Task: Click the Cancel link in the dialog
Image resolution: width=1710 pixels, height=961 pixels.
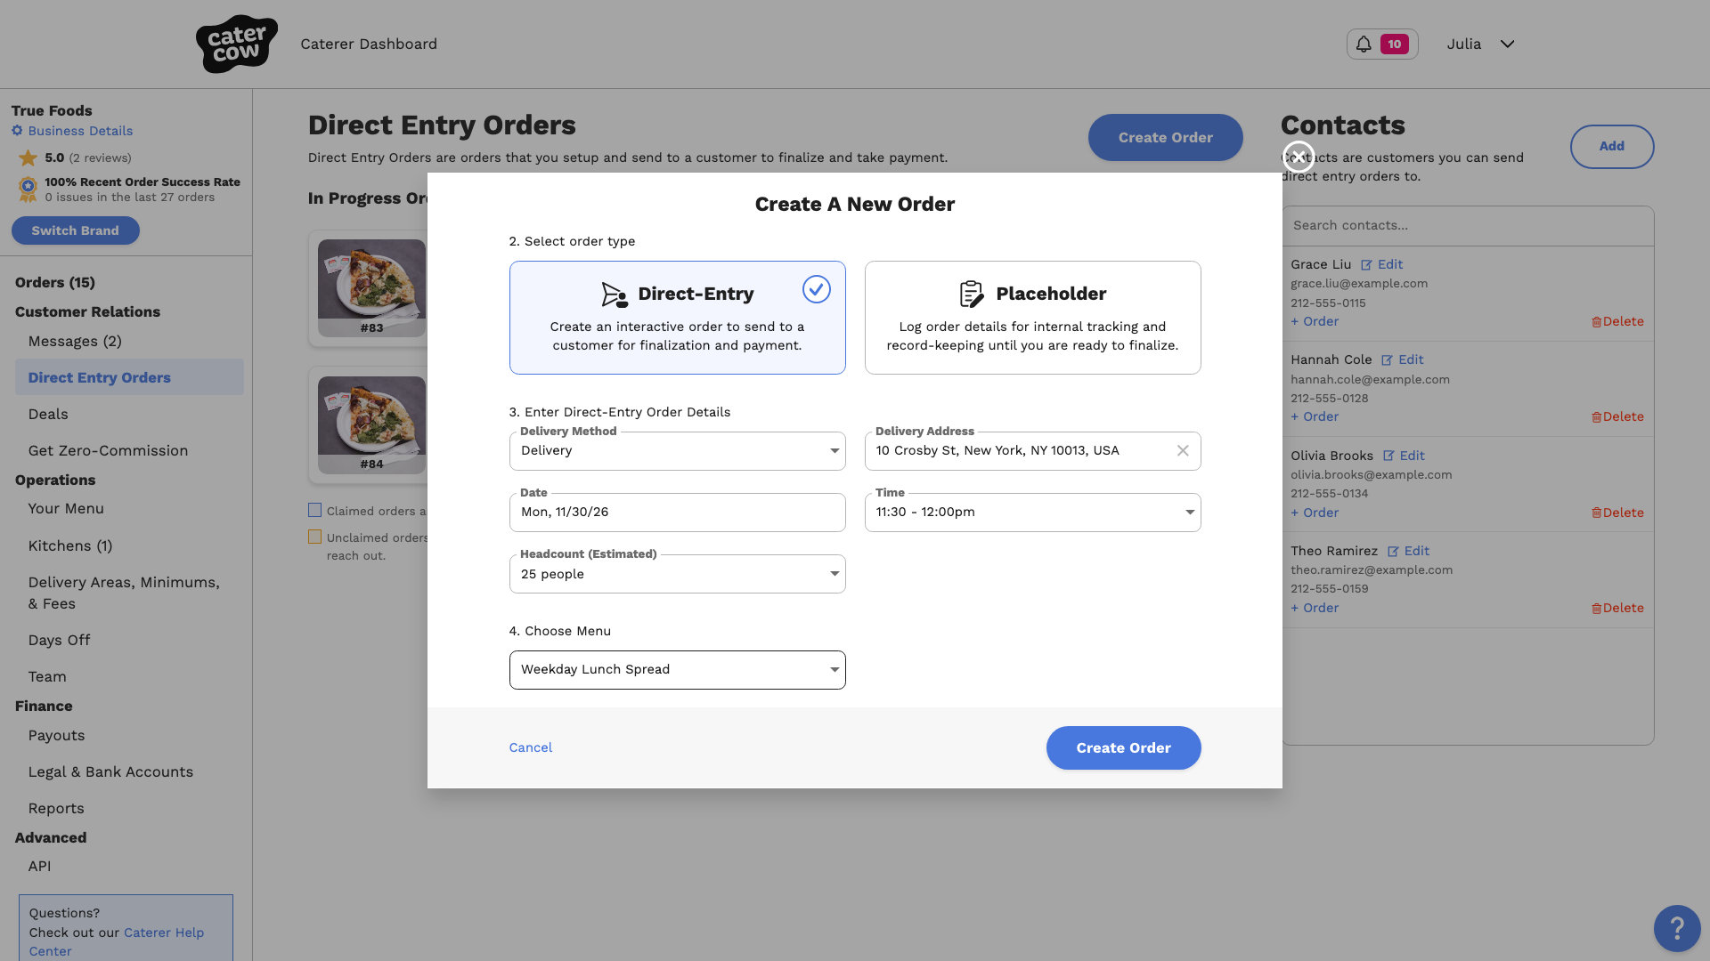Action: click(x=531, y=747)
